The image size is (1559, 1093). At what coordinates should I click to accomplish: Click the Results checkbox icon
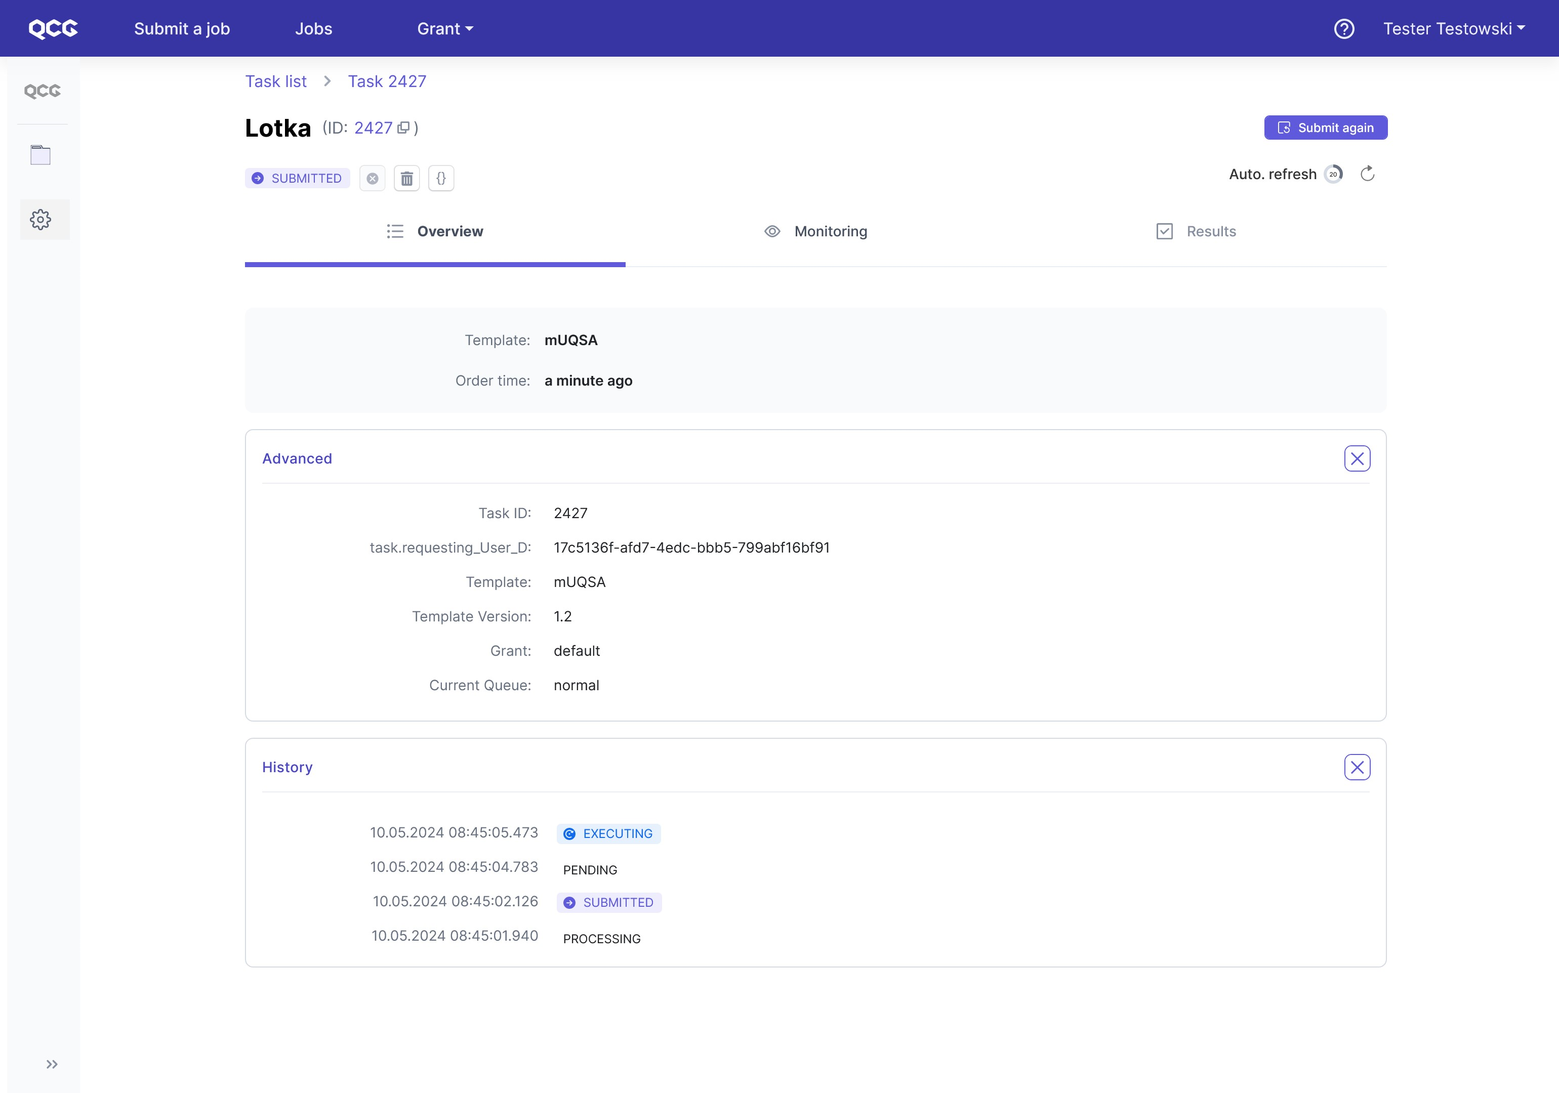(1164, 231)
